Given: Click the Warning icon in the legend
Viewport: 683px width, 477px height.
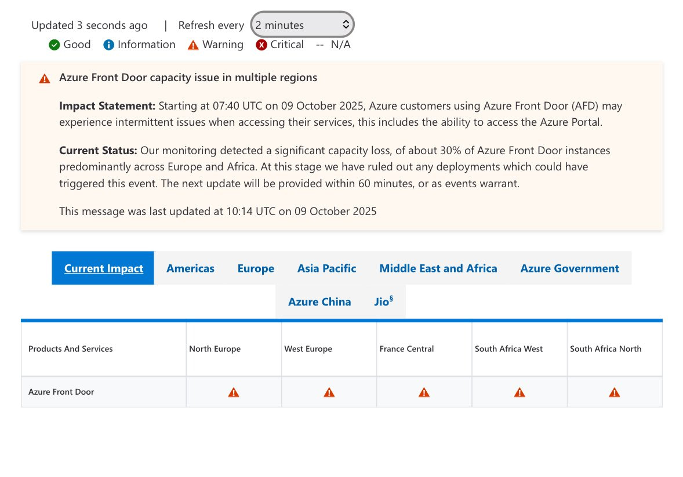Looking at the screenshot, I should 193,44.
